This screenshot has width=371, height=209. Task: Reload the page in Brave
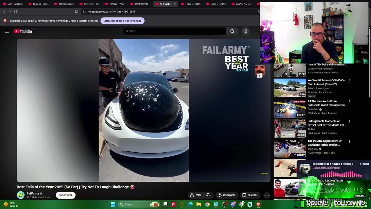[16, 12]
